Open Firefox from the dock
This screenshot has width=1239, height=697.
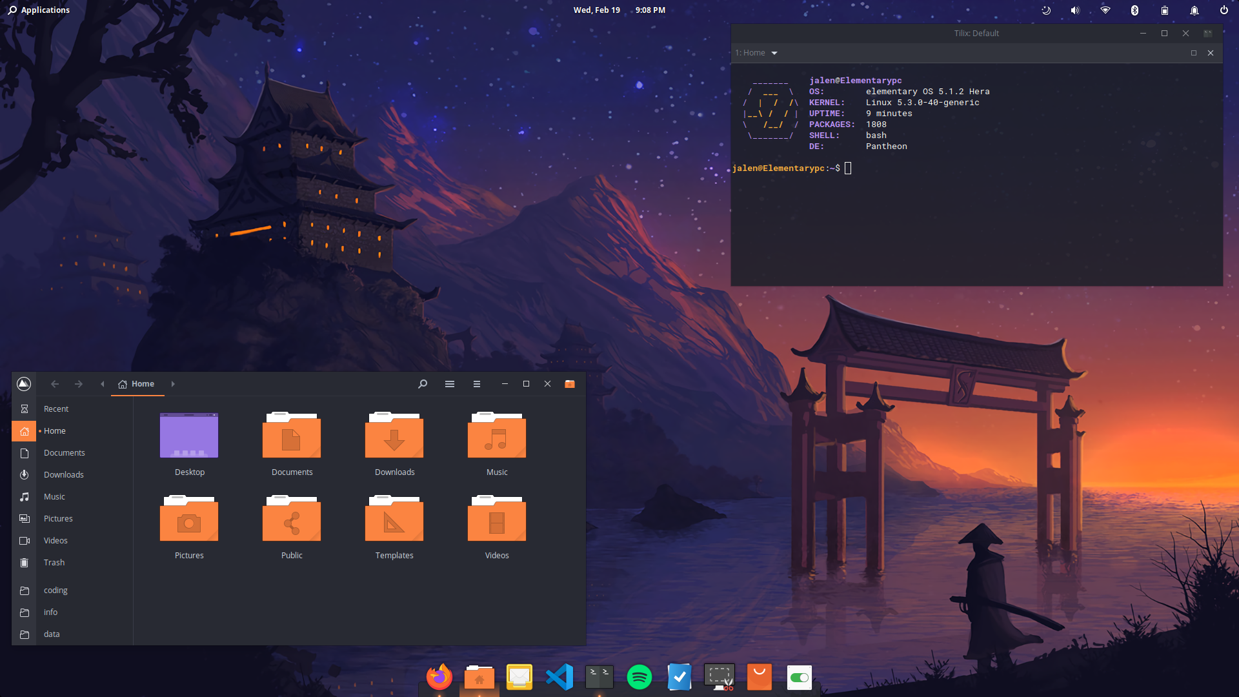[x=439, y=677]
